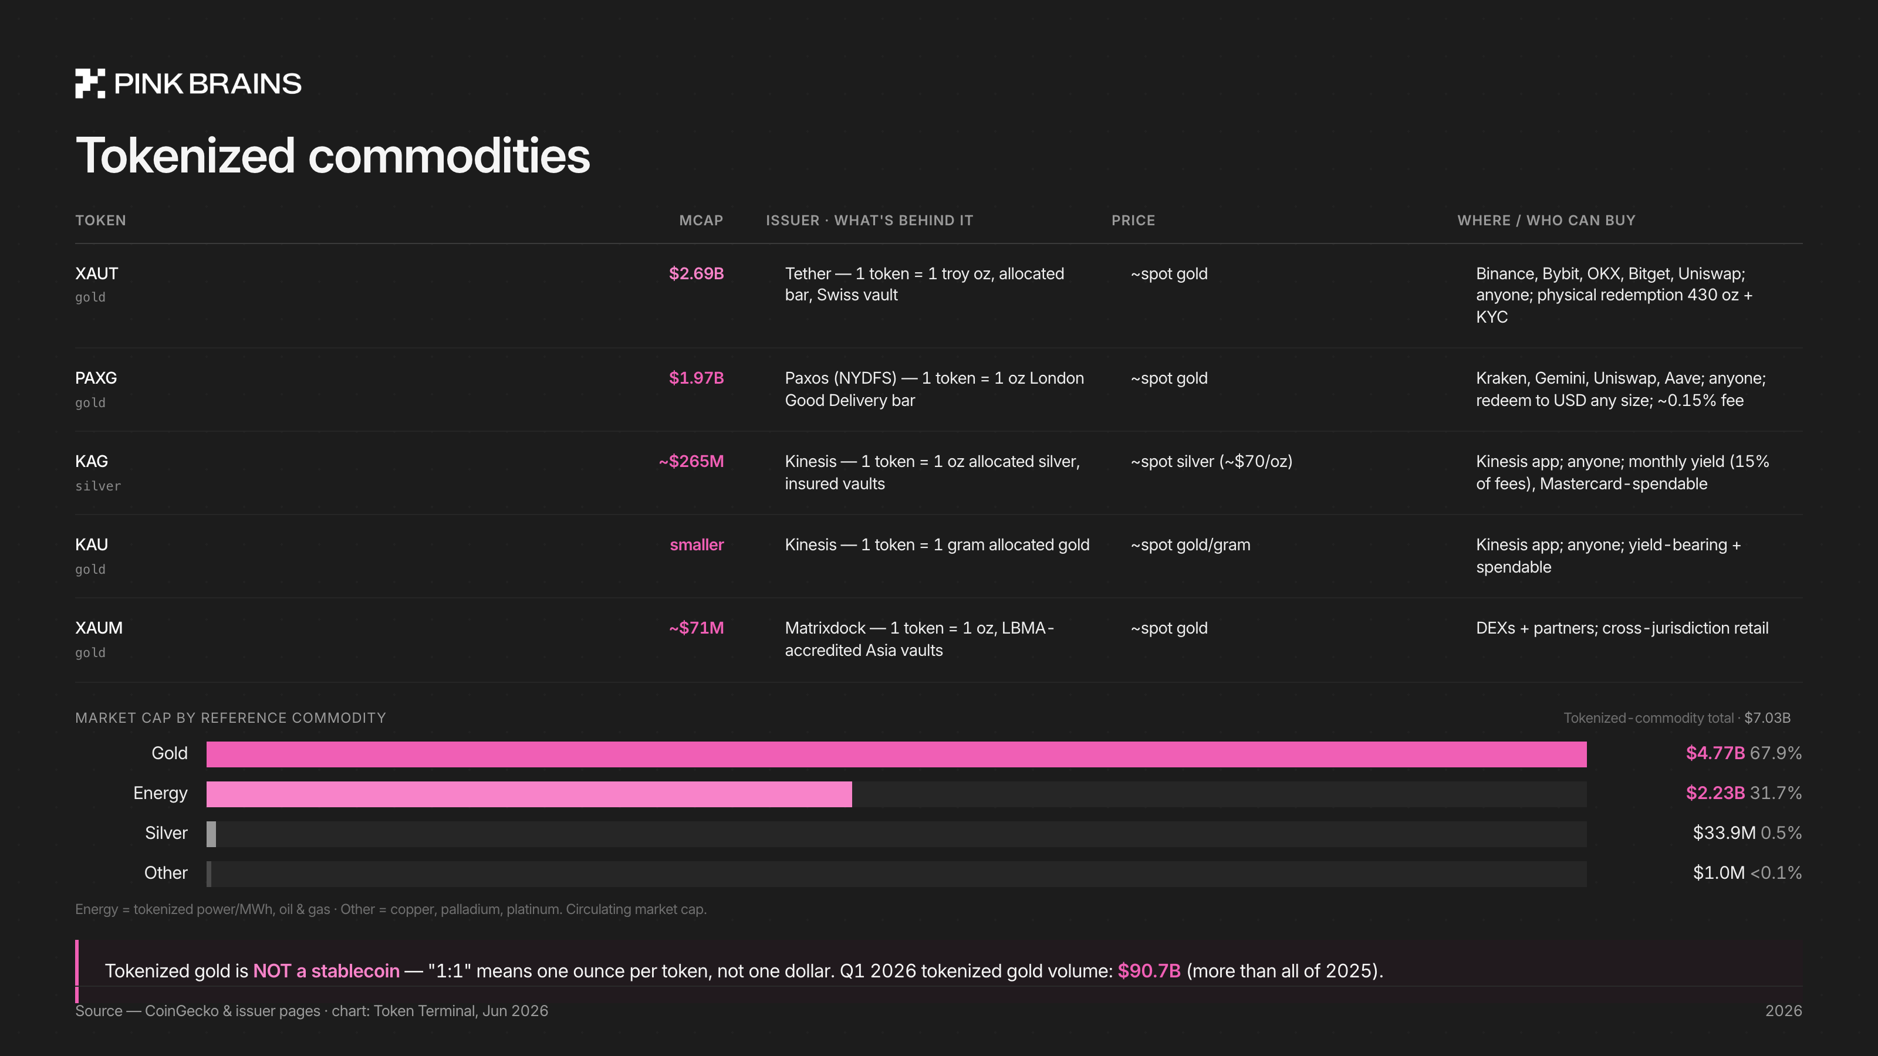Click the ~spot gold/gram price
Image resolution: width=1878 pixels, height=1056 pixels.
point(1190,545)
